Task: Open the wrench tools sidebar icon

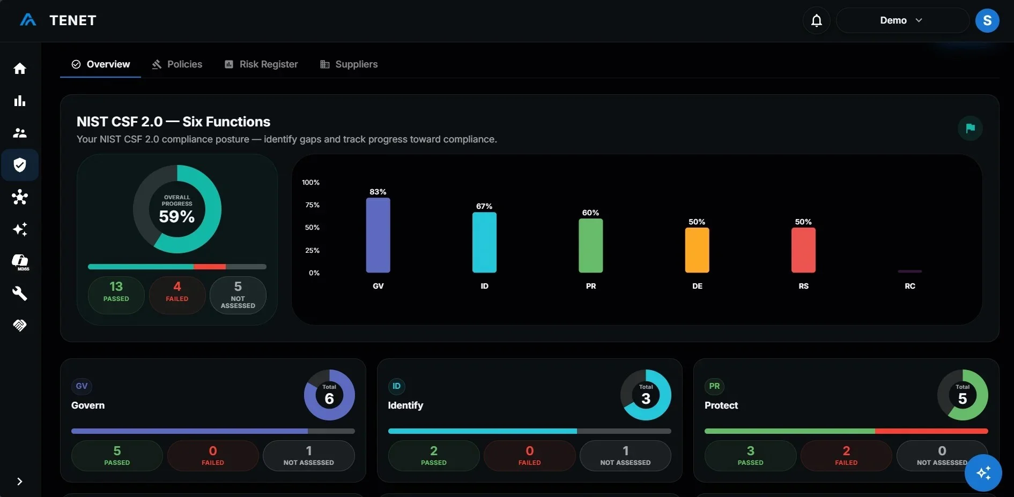Action: coord(20,293)
